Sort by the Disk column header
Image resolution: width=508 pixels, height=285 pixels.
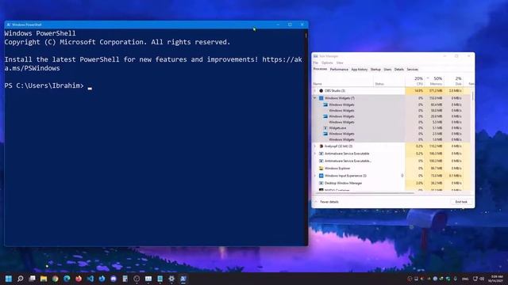[453, 81]
